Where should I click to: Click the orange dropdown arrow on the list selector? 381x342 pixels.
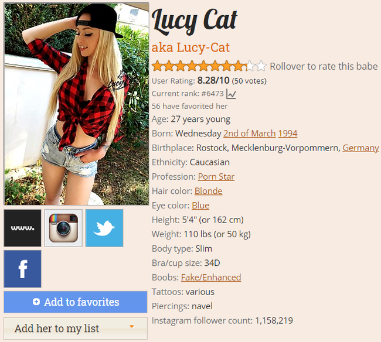tap(131, 326)
